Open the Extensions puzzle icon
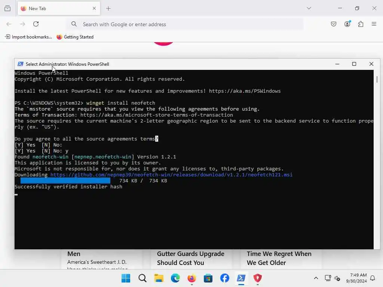The image size is (383, 287). pyautogui.click(x=361, y=24)
